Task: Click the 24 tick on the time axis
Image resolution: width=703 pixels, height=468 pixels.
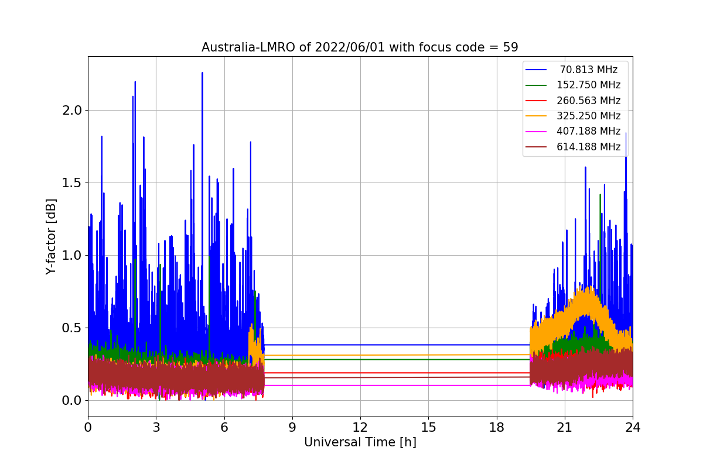Action: [633, 427]
